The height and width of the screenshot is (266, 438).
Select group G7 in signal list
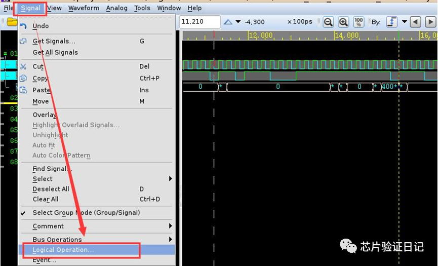(x=13, y=151)
